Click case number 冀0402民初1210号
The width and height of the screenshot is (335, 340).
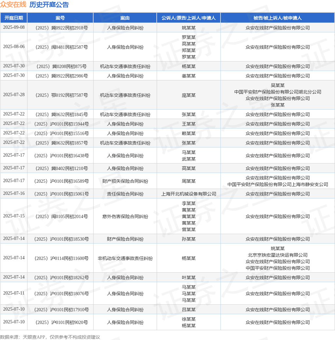click(x=62, y=168)
